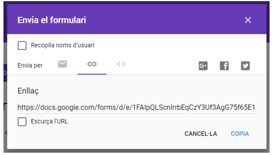This screenshot has height=155, width=273.
Task: Click empty purple header area beside the title
Action: tap(165, 20)
